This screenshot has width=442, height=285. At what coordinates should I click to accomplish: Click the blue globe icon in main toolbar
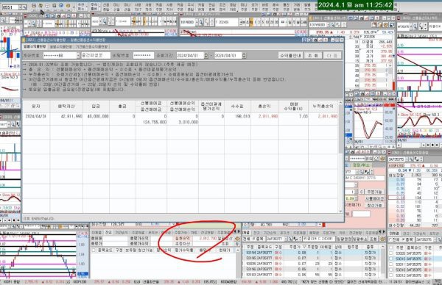(x=61, y=6)
